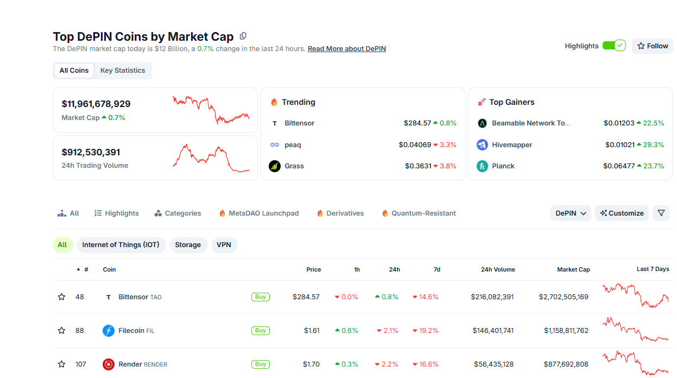Open the Customize options
677x378 pixels.
coord(622,213)
